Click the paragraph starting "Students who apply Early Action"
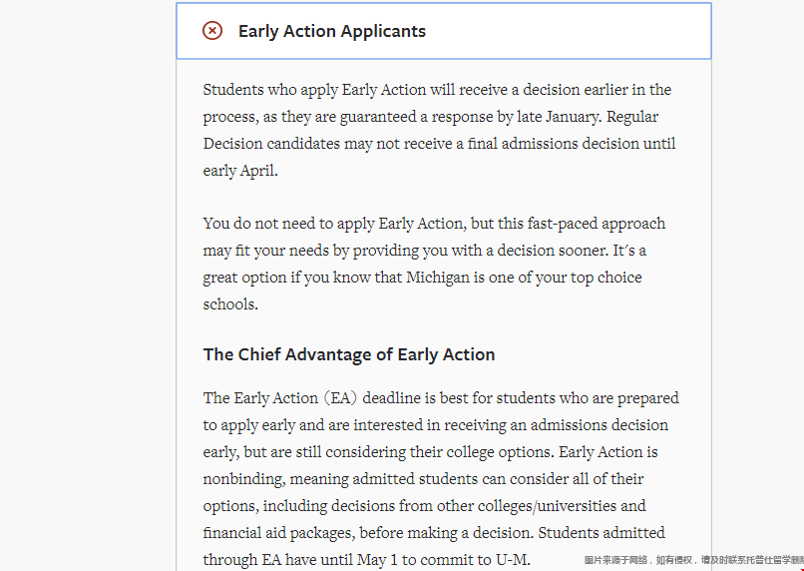 [x=439, y=130]
